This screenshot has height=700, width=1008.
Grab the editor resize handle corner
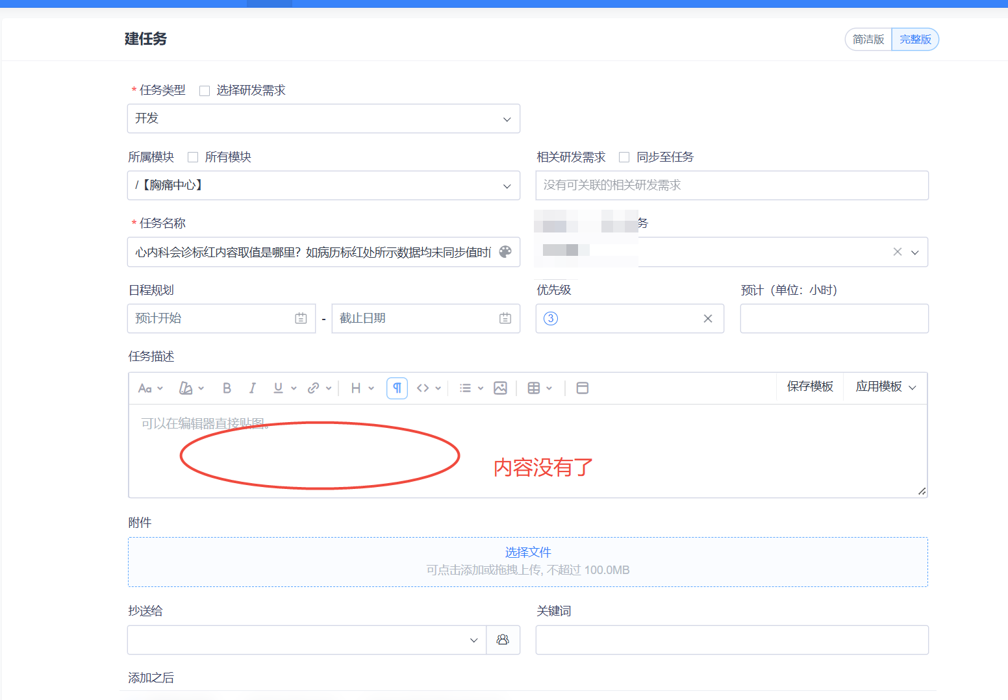coord(922,492)
